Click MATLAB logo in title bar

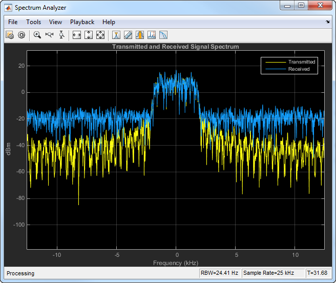tap(8, 8)
